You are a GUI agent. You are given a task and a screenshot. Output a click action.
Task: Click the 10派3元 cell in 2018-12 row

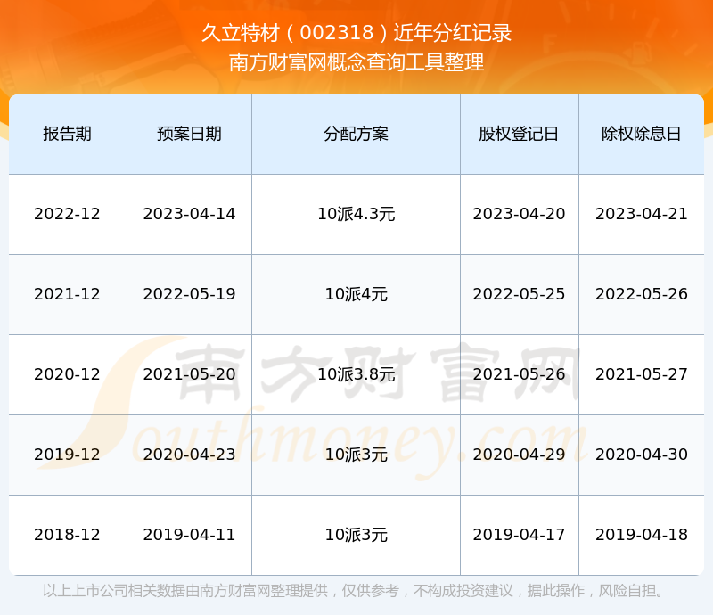[356, 534]
